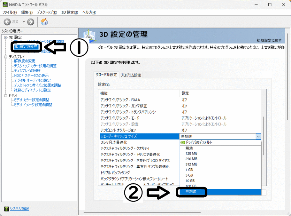
Task: Collapse the ビデオ tree node
Action: (5, 96)
